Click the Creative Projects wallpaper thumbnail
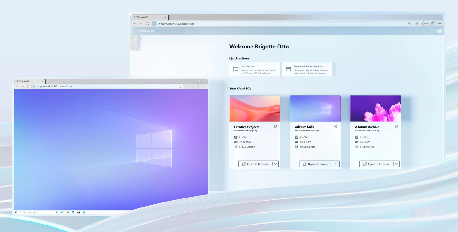Viewport: 458px width, 232px height. pos(255,108)
